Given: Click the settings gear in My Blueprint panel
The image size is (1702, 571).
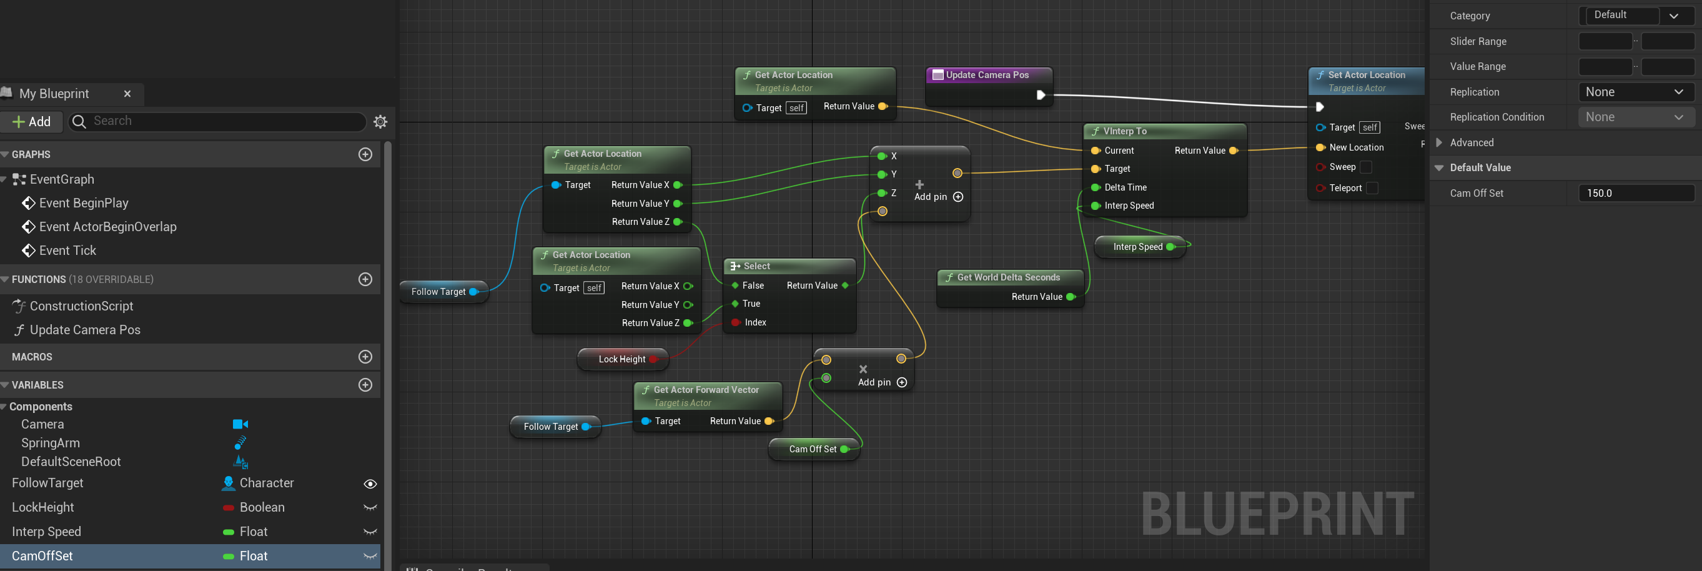Looking at the screenshot, I should tap(380, 122).
